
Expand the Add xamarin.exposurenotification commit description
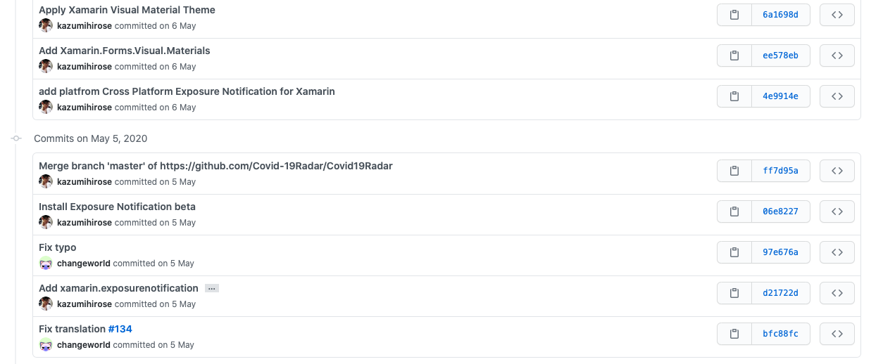point(212,289)
